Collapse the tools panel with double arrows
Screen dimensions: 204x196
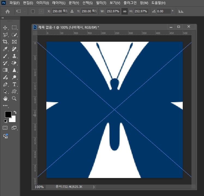(x=3, y=18)
